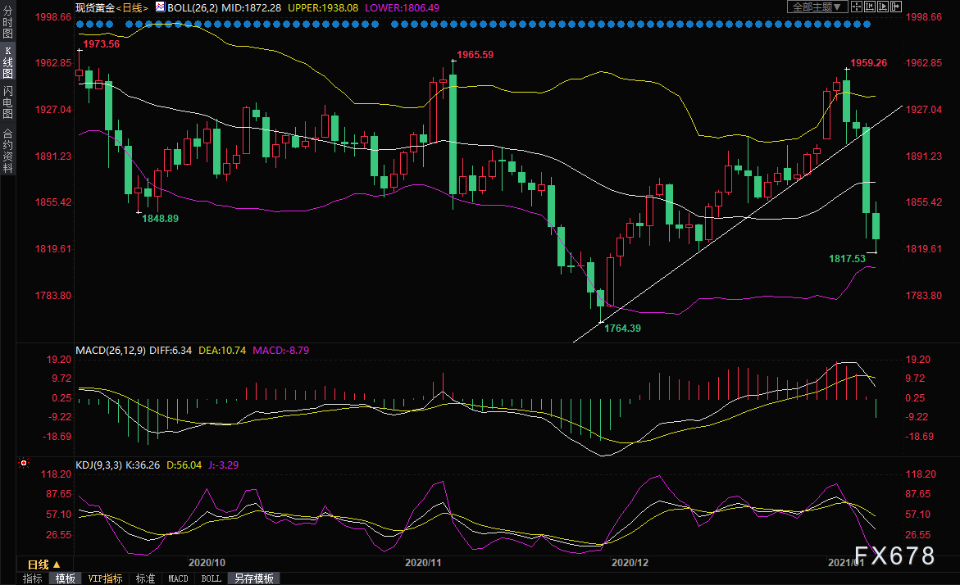Expand the 日线 period selector

point(44,565)
